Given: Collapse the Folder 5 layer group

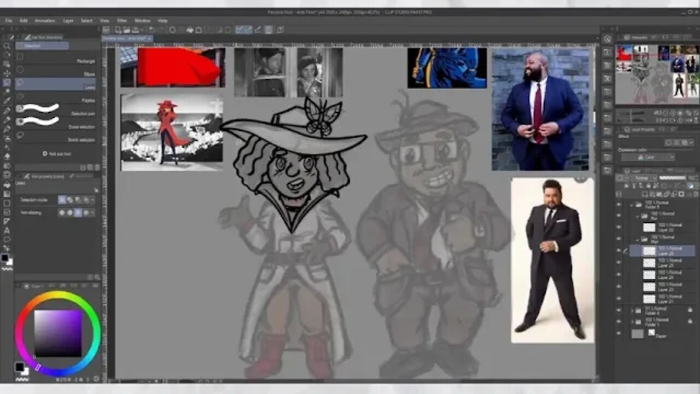Looking at the screenshot, I should [x=632, y=205].
